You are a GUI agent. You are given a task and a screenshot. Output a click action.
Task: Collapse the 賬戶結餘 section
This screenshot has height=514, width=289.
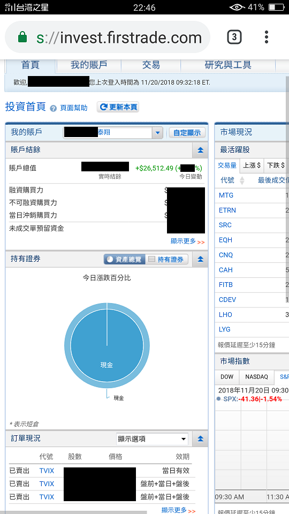coord(201,150)
